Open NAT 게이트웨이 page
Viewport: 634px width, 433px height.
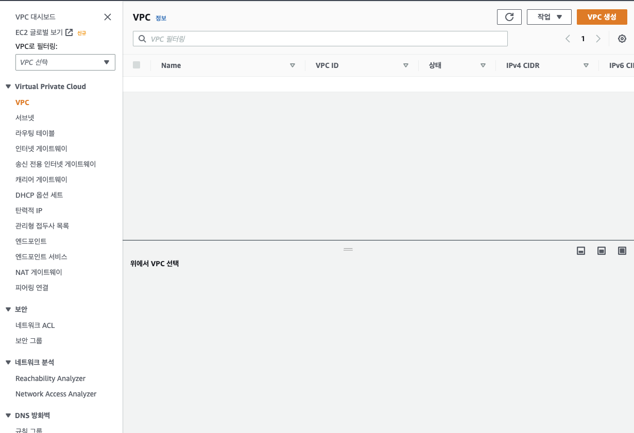click(x=39, y=272)
